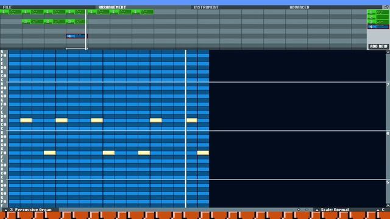Select the first F# note in piano roll

coord(50,153)
